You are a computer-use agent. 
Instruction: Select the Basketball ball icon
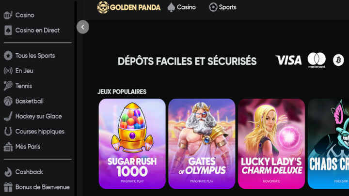click(8, 101)
